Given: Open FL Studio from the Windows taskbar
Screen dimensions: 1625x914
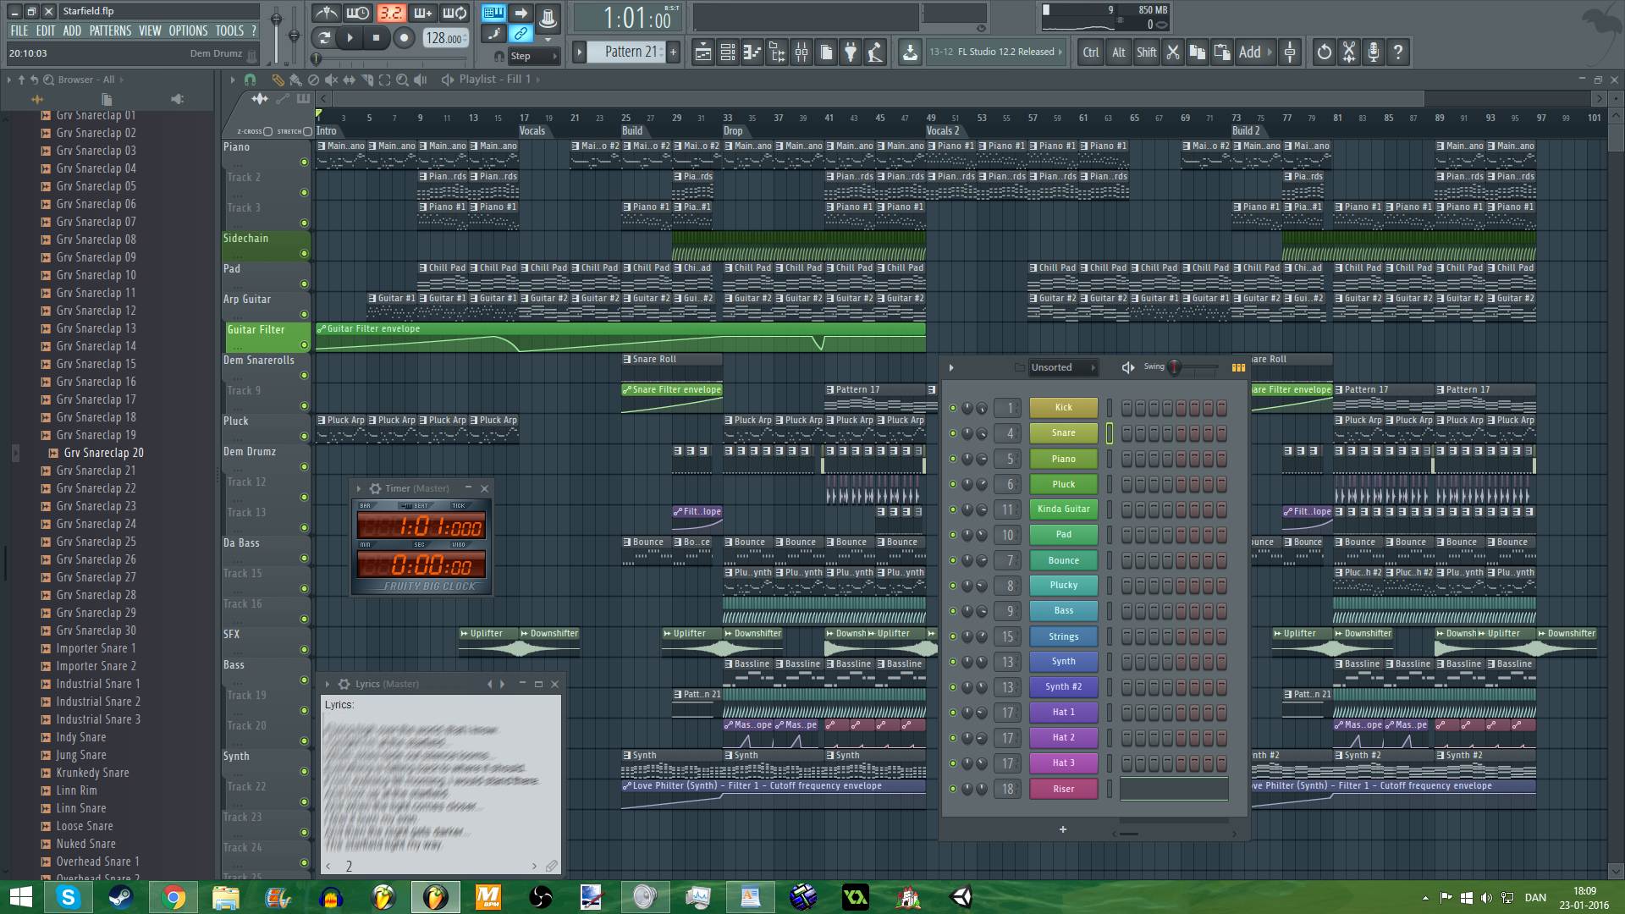Looking at the screenshot, I should pos(436,896).
